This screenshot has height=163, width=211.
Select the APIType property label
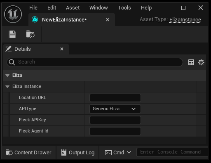click(28, 109)
